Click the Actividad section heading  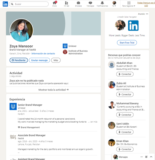click(16, 73)
